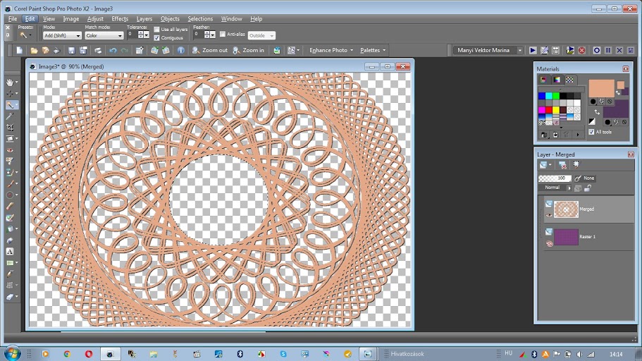Choose the Crop tool

click(10, 127)
